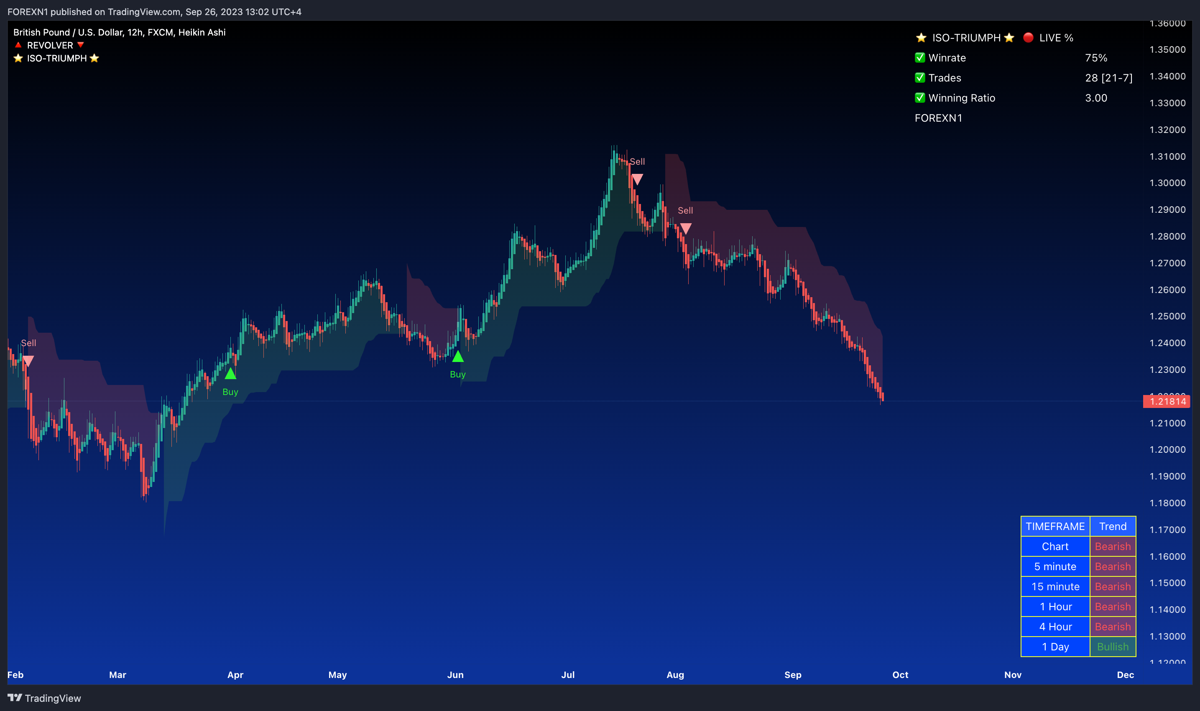Viewport: 1200px width, 711px height.
Task: Click the Trend table header cell
Action: click(1113, 526)
